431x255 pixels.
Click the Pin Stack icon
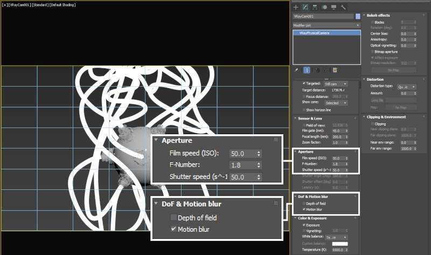296,70
